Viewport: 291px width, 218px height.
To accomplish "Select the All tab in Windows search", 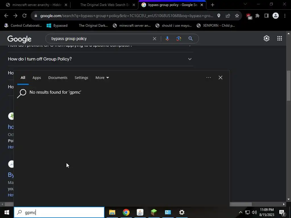I will click(x=23, y=78).
